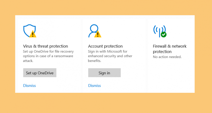Screen dimensions: 212x113
Task: Open the Account protection person icon
Action: pos(95,31)
